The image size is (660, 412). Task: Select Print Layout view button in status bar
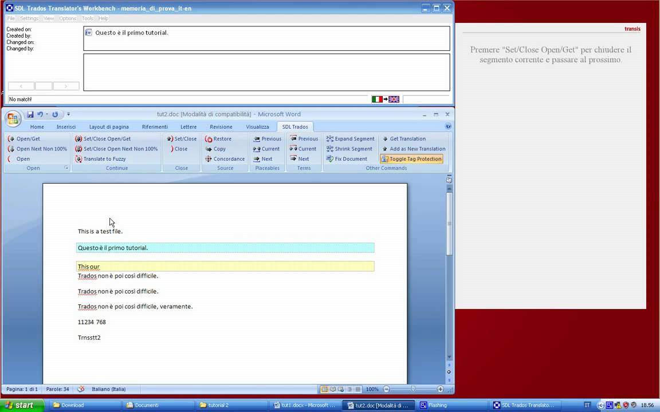point(324,389)
